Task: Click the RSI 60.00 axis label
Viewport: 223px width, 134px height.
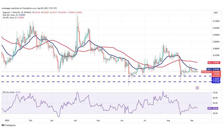Action: tap(215, 98)
